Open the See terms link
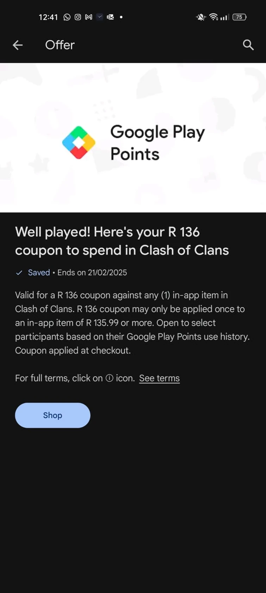 point(159,378)
